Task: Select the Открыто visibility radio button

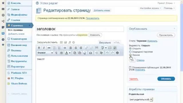Action: [x=130, y=48]
